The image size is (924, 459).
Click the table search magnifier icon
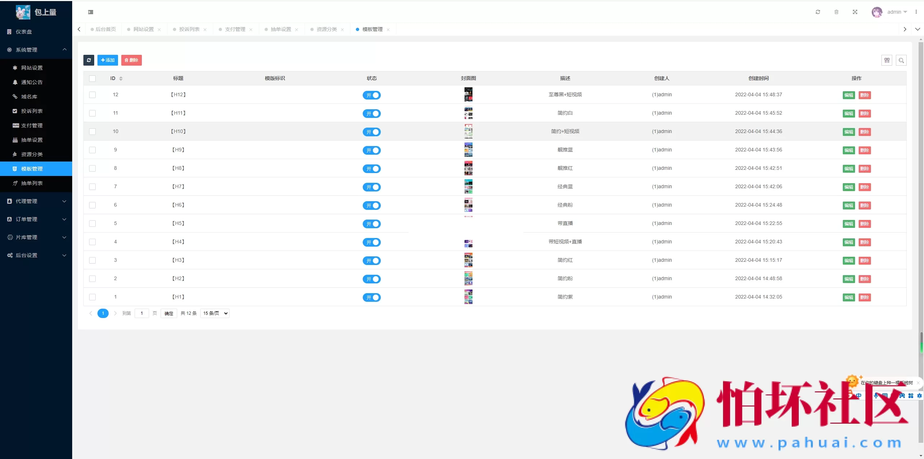pyautogui.click(x=901, y=60)
